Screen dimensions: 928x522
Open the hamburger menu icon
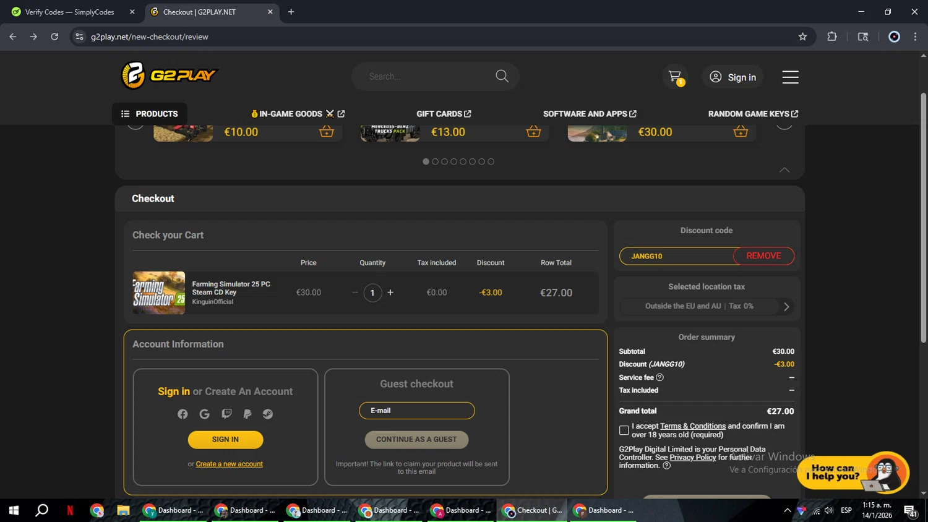[x=790, y=77]
